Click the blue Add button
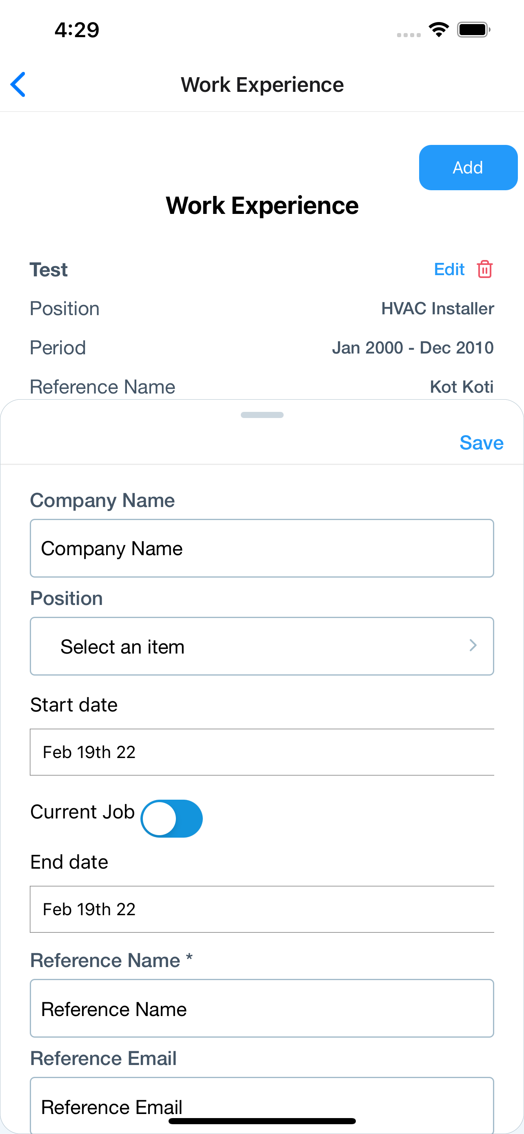Image resolution: width=524 pixels, height=1134 pixels. coord(468,167)
